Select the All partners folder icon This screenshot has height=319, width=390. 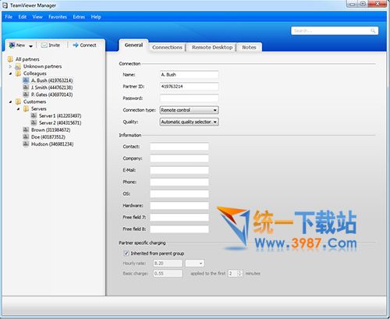[10, 59]
